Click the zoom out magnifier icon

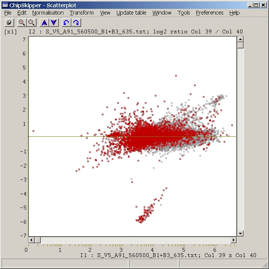(x=32, y=23)
